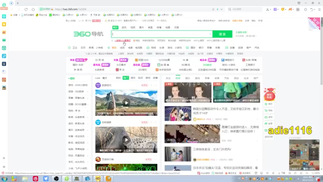Expand the 360旅游 sidebar row arrow
The height and width of the screenshot is (182, 323).
click(x=88, y=92)
